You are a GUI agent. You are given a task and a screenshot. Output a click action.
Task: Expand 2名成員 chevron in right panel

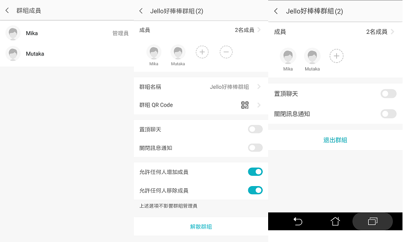(393, 32)
